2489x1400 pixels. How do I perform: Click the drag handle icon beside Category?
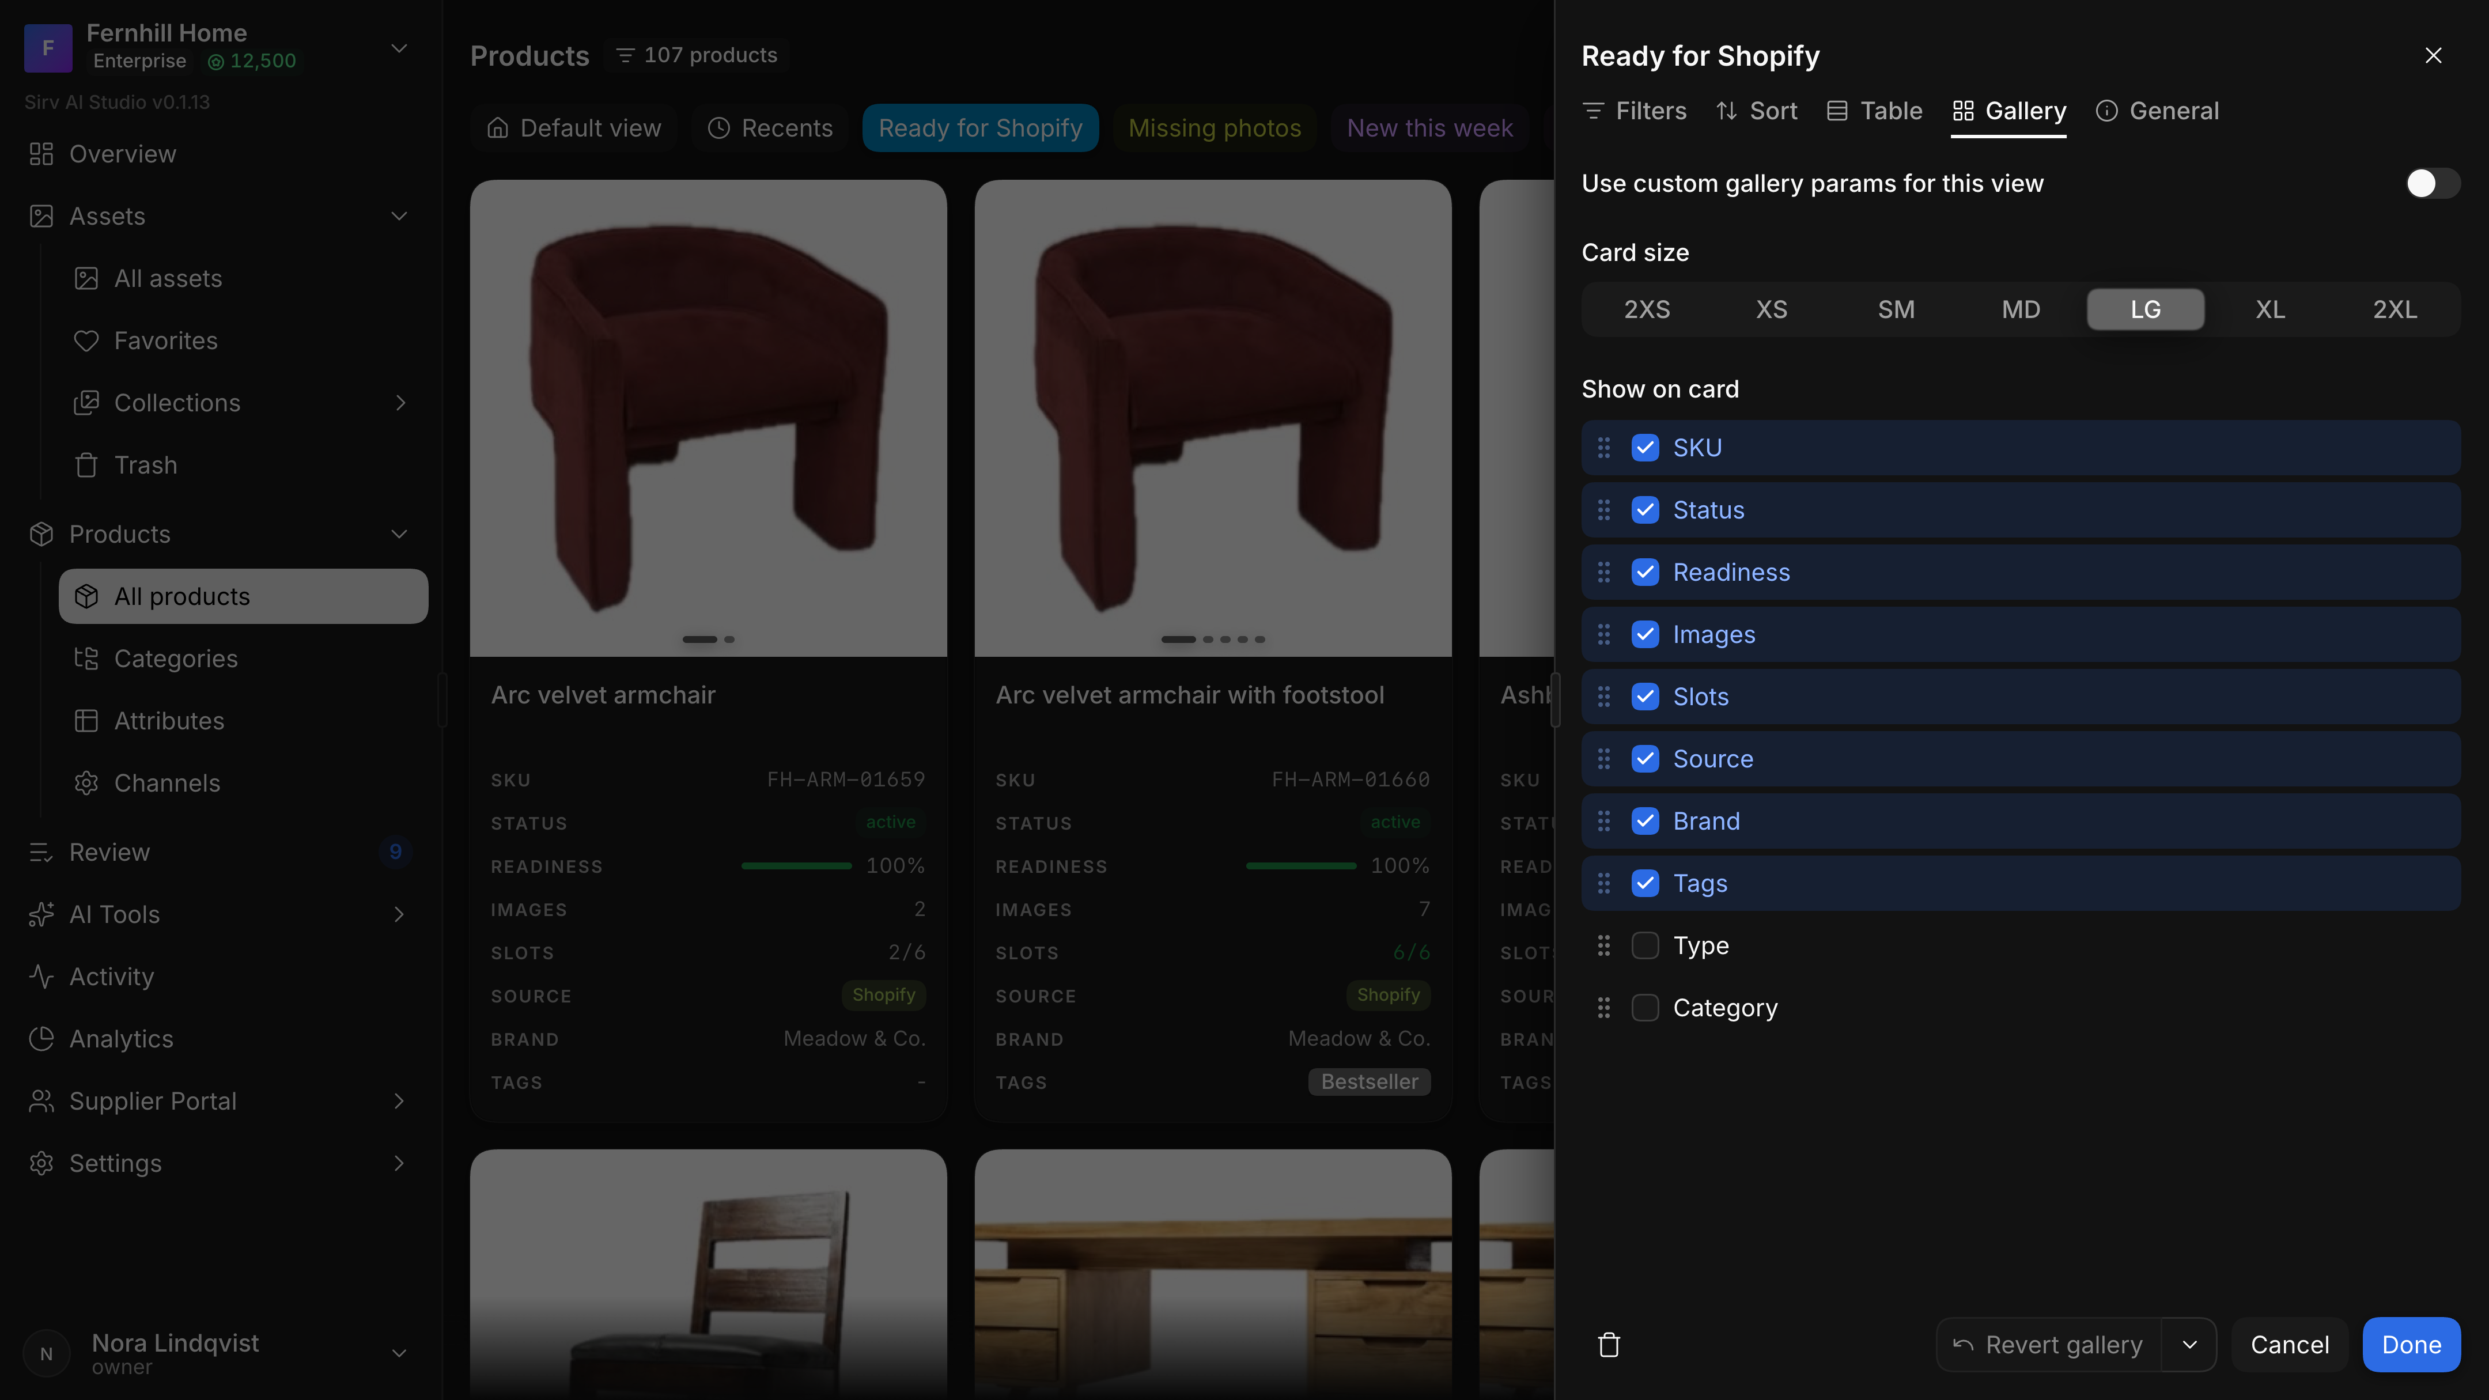pos(1604,1008)
